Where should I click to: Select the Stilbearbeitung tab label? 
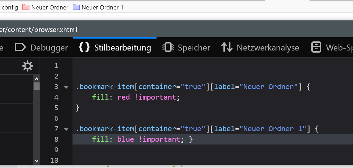(123, 47)
